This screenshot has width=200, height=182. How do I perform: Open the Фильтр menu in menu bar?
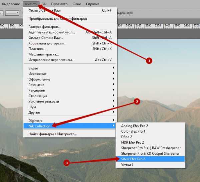tap(31, 4)
